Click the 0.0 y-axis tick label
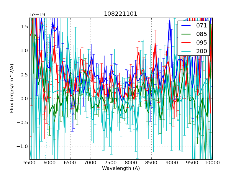The width and height of the screenshot is (236, 177). 24,99
